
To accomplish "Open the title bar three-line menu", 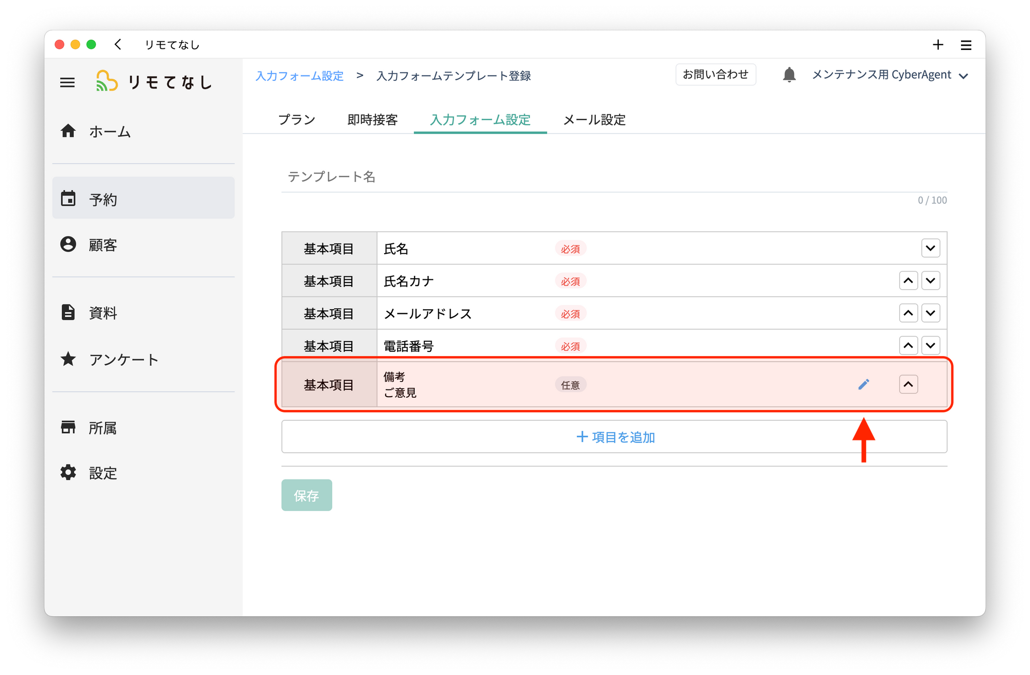I will tap(966, 45).
